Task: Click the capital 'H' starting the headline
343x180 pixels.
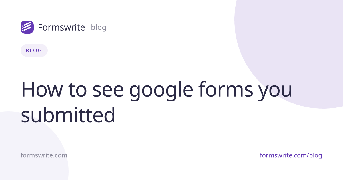Action: click(x=28, y=89)
